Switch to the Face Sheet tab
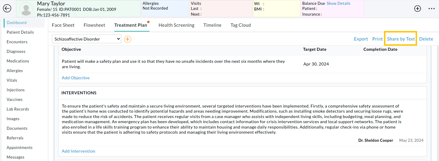Viewport: 439px width, 161px height. pyautogui.click(x=63, y=25)
